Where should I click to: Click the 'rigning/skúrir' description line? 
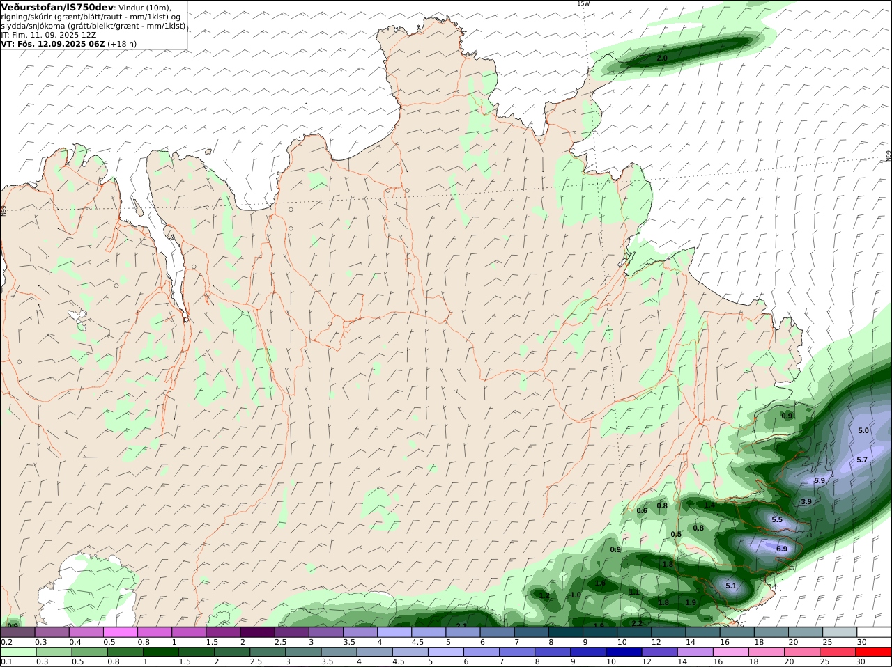[91, 17]
